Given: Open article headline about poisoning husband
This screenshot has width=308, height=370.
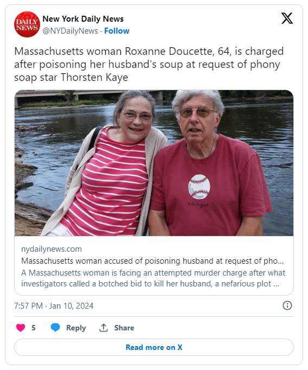Looking at the screenshot, I should [x=152, y=261].
